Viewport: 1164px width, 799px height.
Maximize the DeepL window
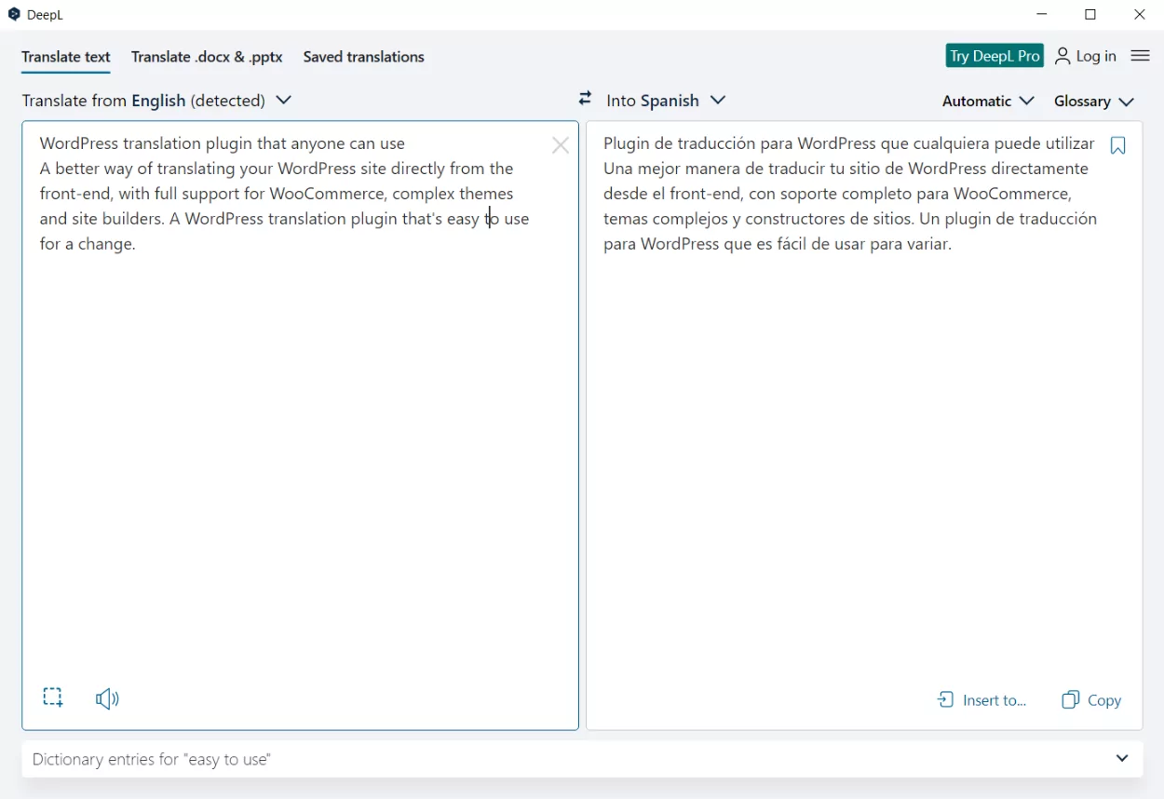[1090, 15]
